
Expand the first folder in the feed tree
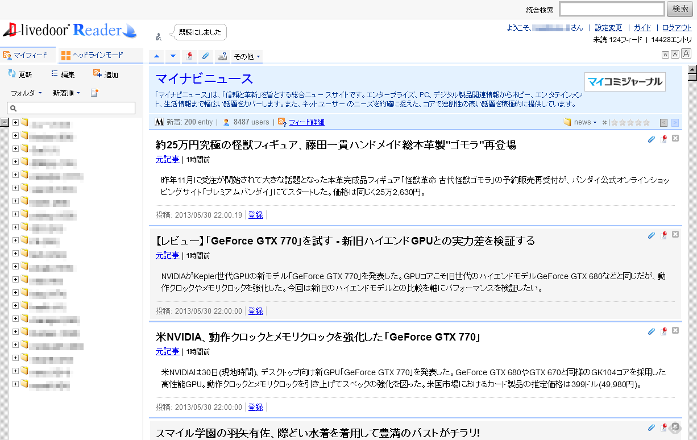15,122
